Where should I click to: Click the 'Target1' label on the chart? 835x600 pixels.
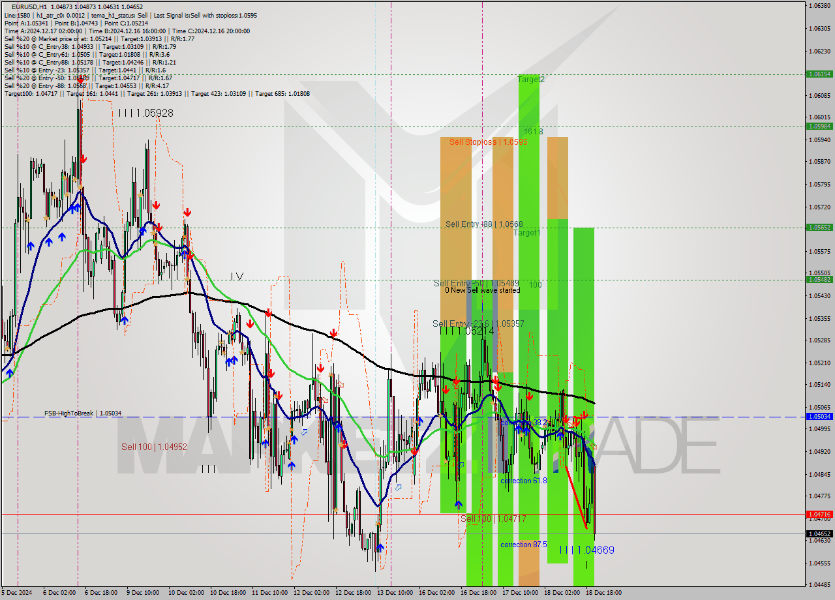[526, 233]
